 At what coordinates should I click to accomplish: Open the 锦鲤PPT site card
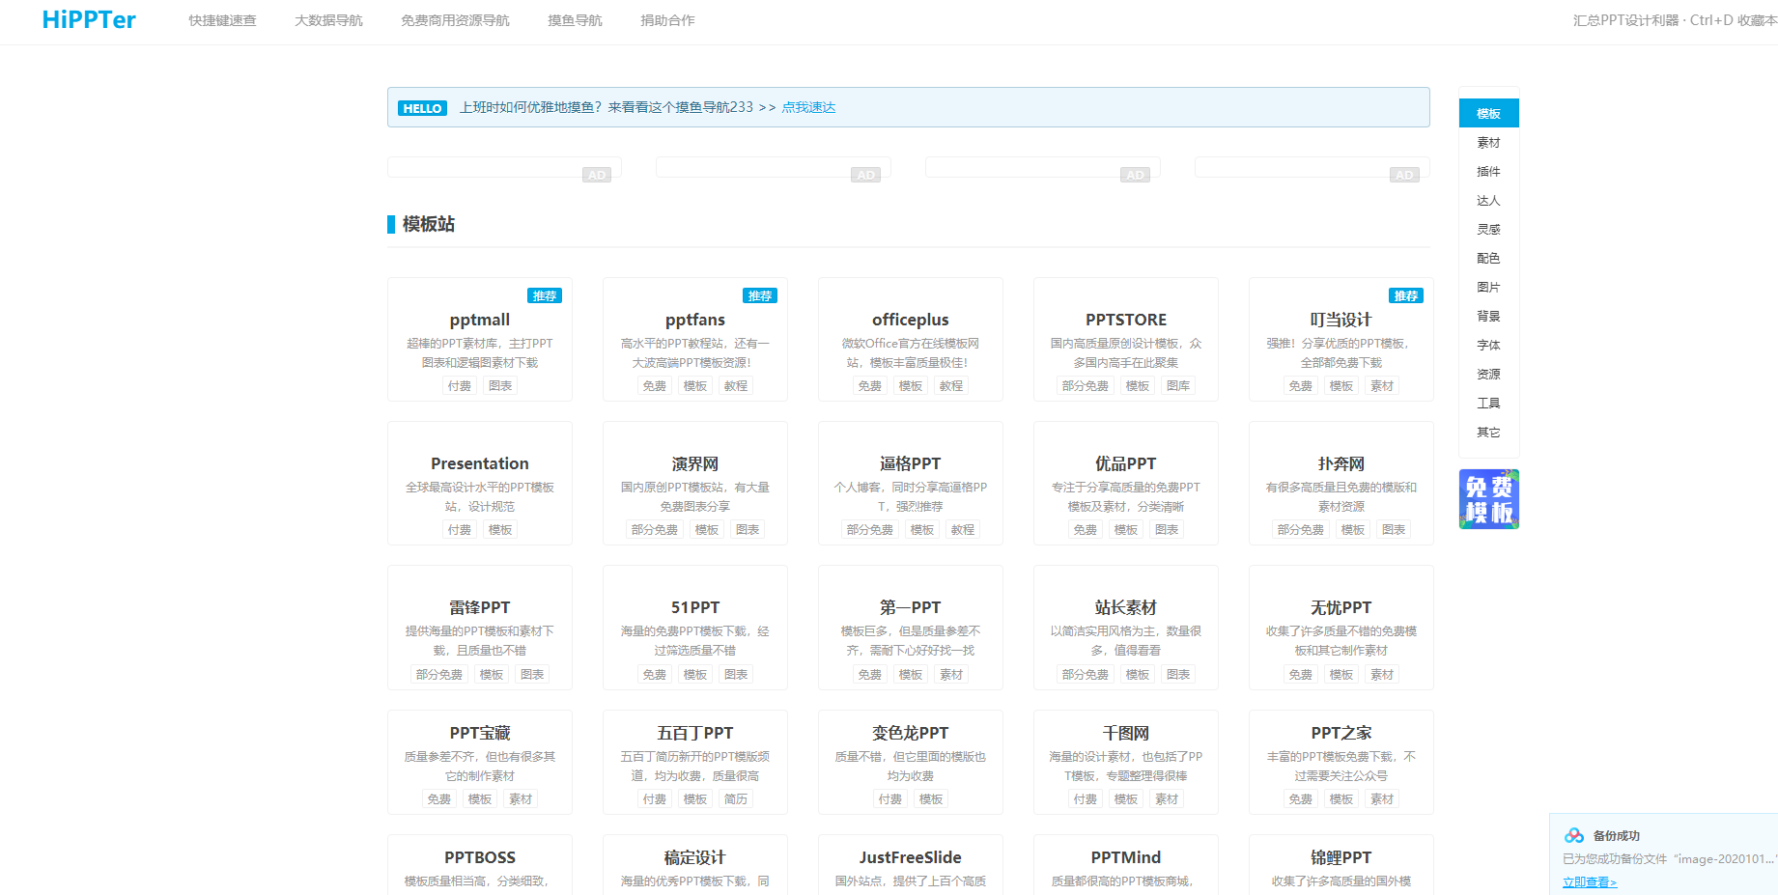[x=1341, y=865]
